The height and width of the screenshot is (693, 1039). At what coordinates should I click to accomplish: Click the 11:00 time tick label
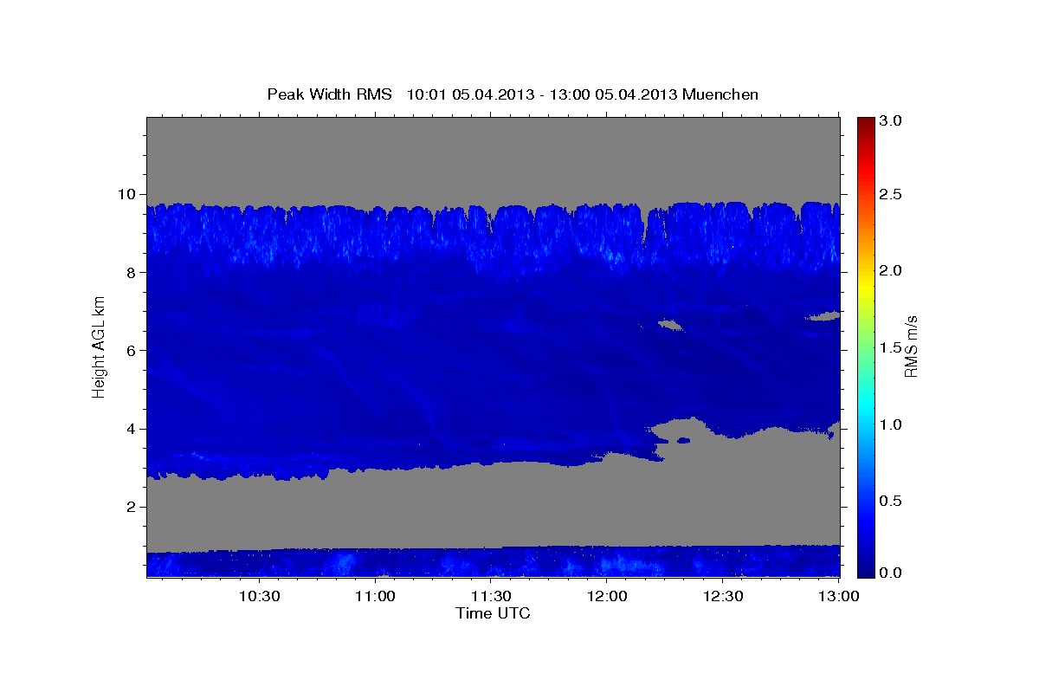click(x=376, y=597)
